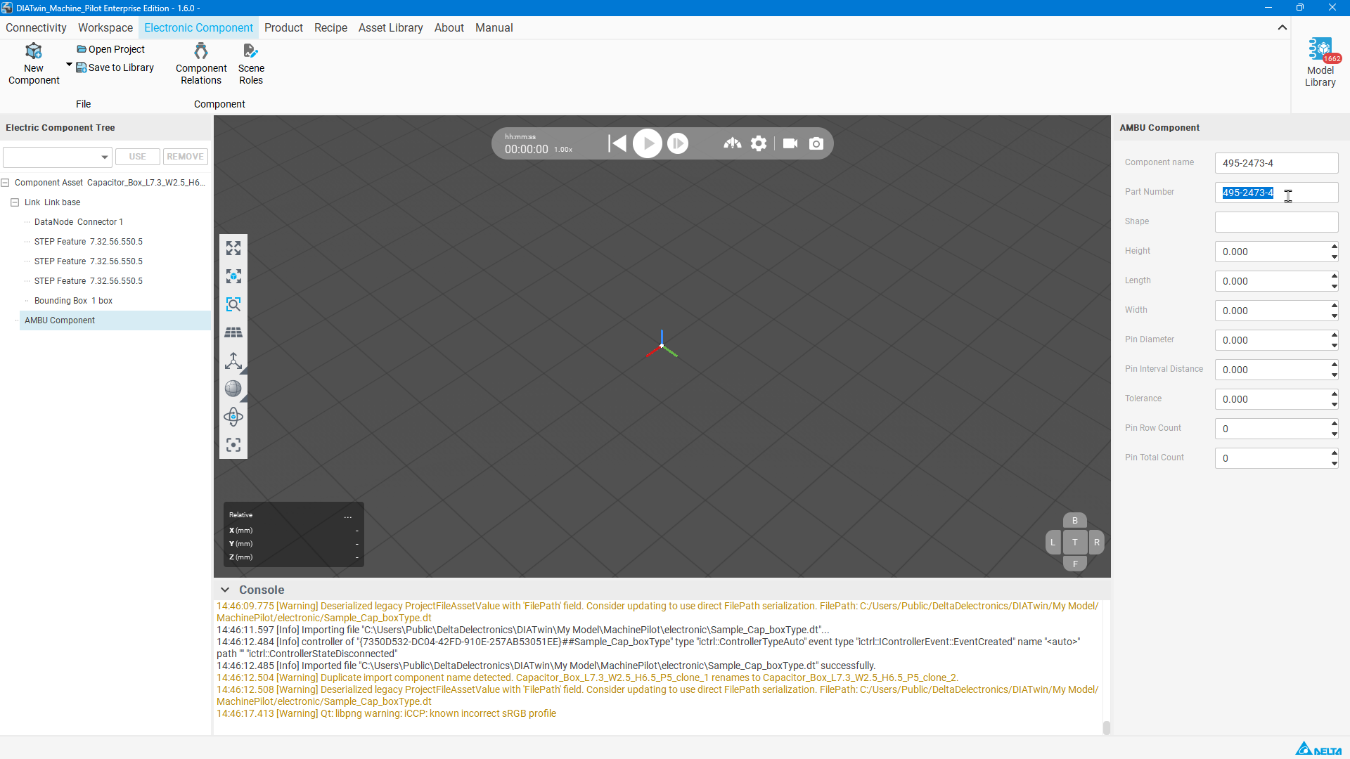1350x759 pixels.
Task: Click the New Component icon
Action: (x=34, y=51)
